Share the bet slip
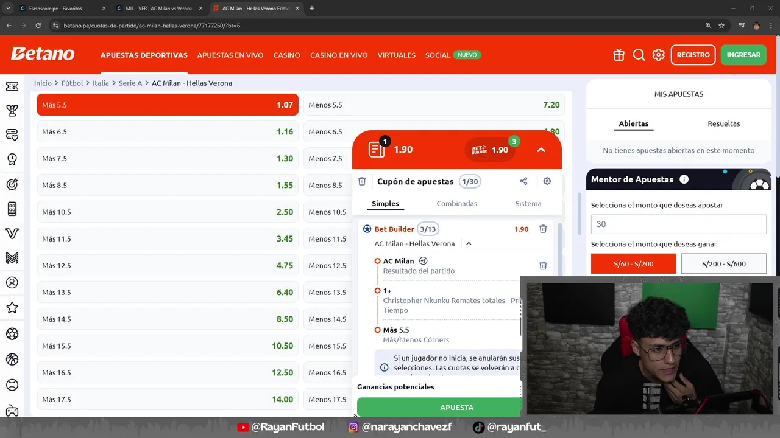Image resolution: width=780 pixels, height=438 pixels. point(523,181)
